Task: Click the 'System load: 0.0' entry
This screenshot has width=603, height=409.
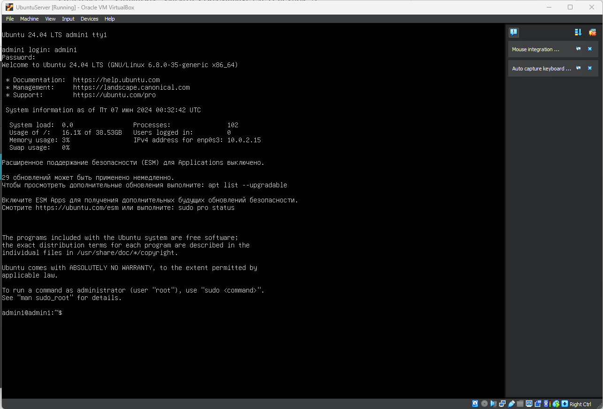Action: click(41, 125)
